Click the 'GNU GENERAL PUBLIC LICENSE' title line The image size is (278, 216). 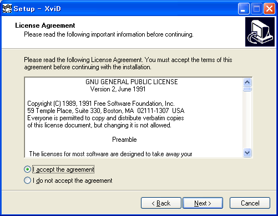point(132,82)
